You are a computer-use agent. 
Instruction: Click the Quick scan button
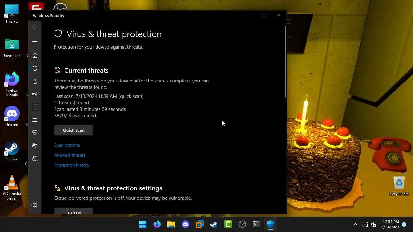[x=74, y=130]
